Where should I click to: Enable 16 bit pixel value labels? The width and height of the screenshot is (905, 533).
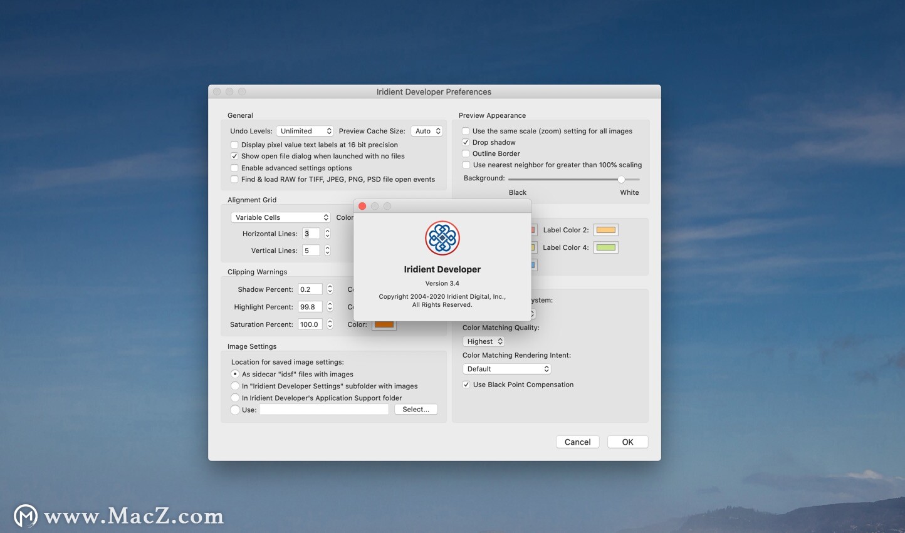234,145
